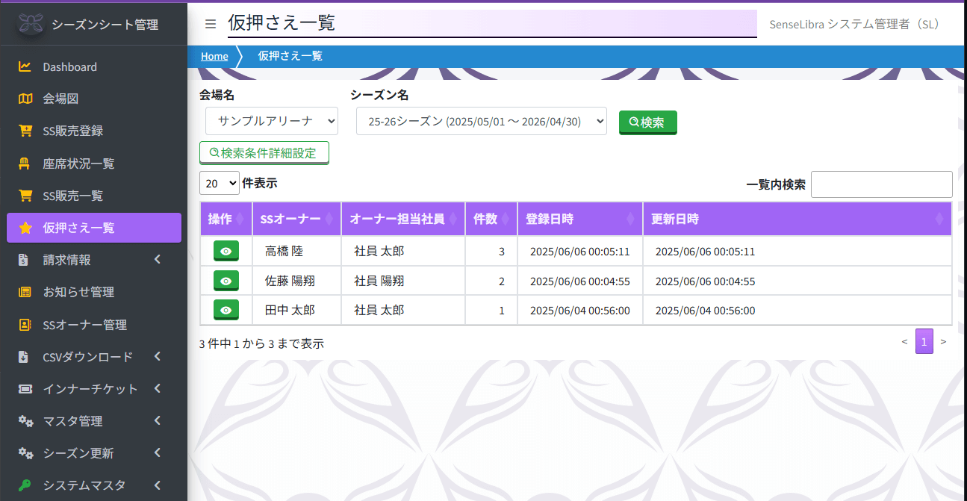967x501 pixels.
Task: Navigate back using the Home breadcrumb link
Action: [x=214, y=56]
